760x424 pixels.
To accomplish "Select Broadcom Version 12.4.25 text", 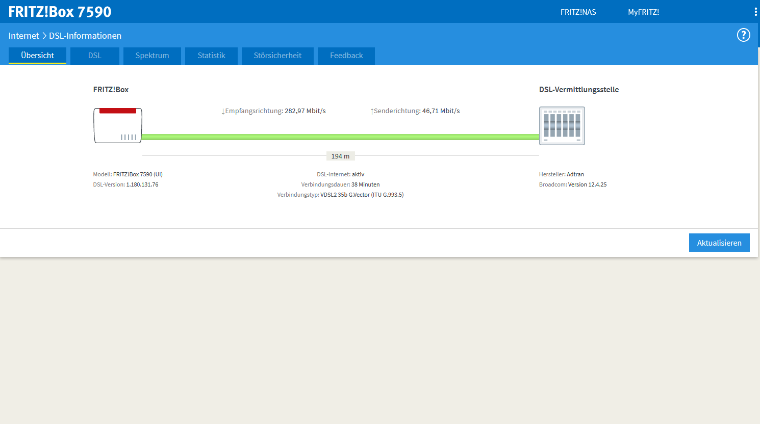I will (573, 184).
